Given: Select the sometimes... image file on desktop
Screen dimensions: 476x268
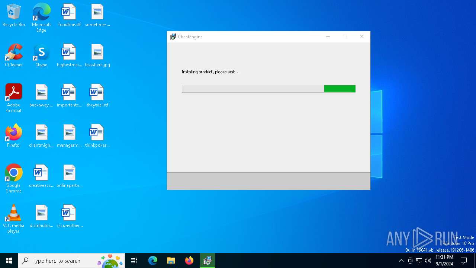Looking at the screenshot, I should [x=97, y=16].
